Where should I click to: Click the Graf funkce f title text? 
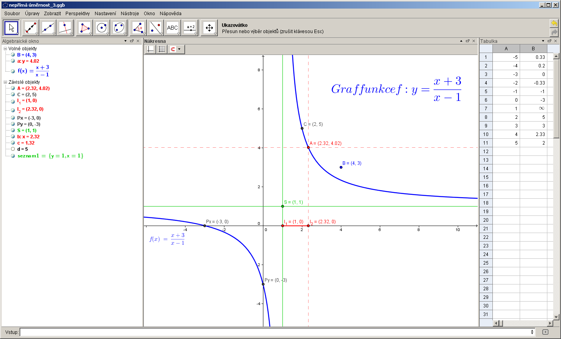[397, 89]
